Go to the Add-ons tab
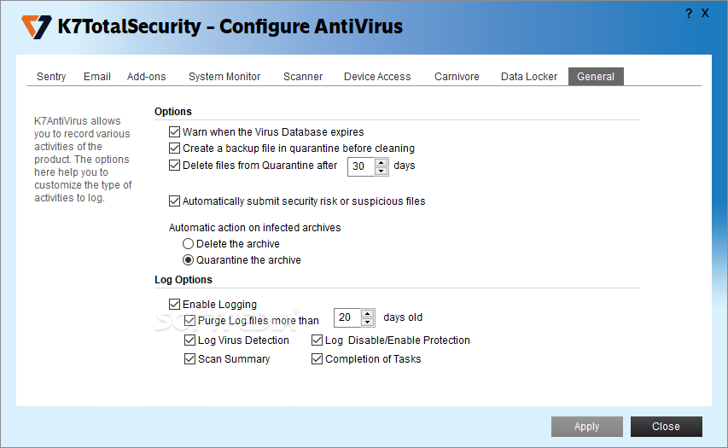The width and height of the screenshot is (728, 448). [x=146, y=77]
